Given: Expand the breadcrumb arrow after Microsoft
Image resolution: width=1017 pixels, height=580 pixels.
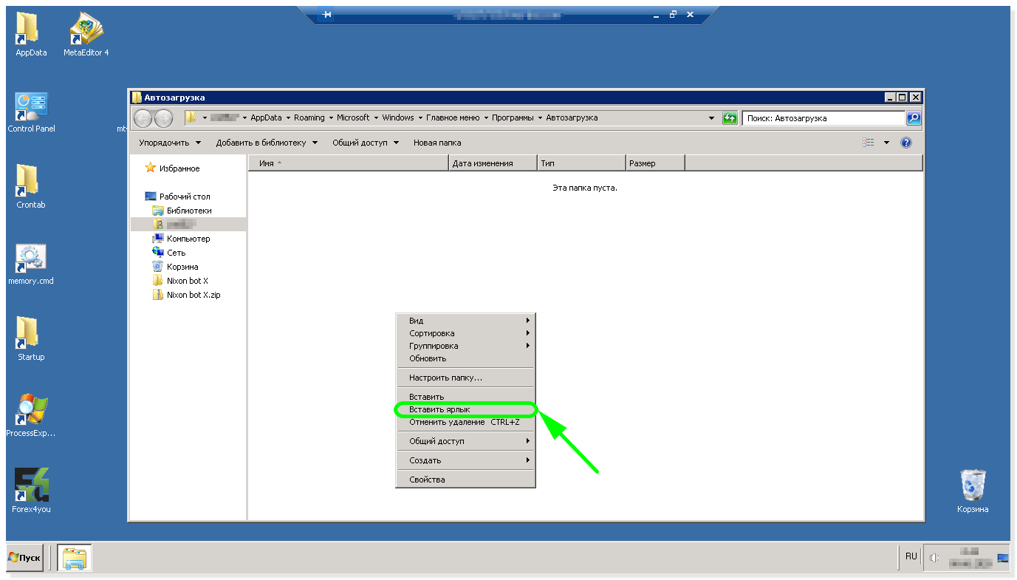Looking at the screenshot, I should 376,118.
